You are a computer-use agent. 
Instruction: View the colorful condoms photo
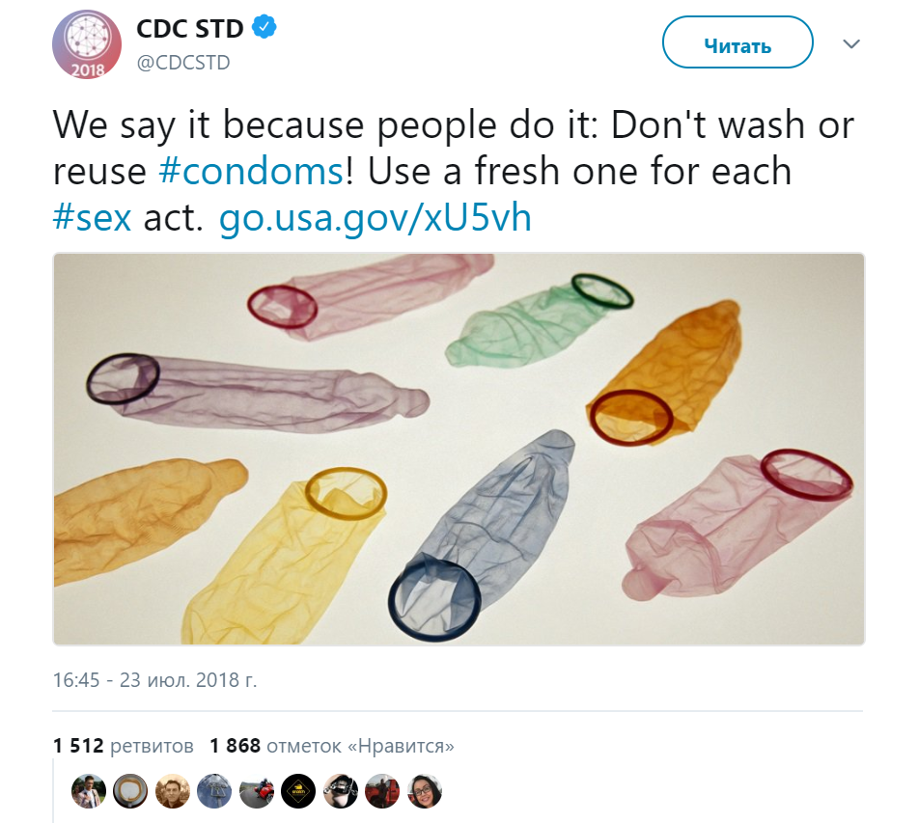[459, 449]
